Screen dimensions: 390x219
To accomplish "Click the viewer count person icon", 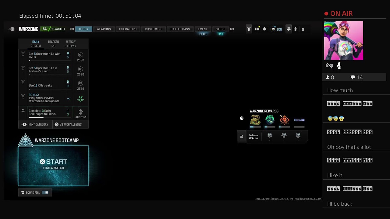I will [x=328, y=78].
